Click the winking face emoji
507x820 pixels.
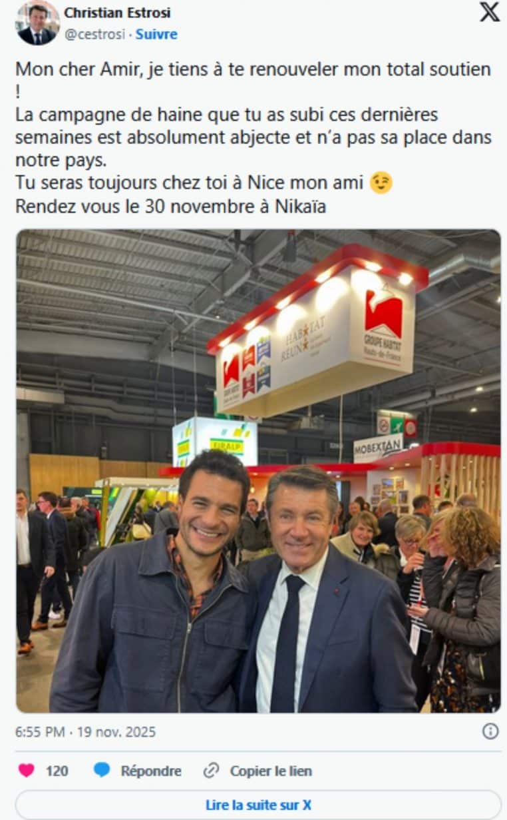(x=381, y=183)
